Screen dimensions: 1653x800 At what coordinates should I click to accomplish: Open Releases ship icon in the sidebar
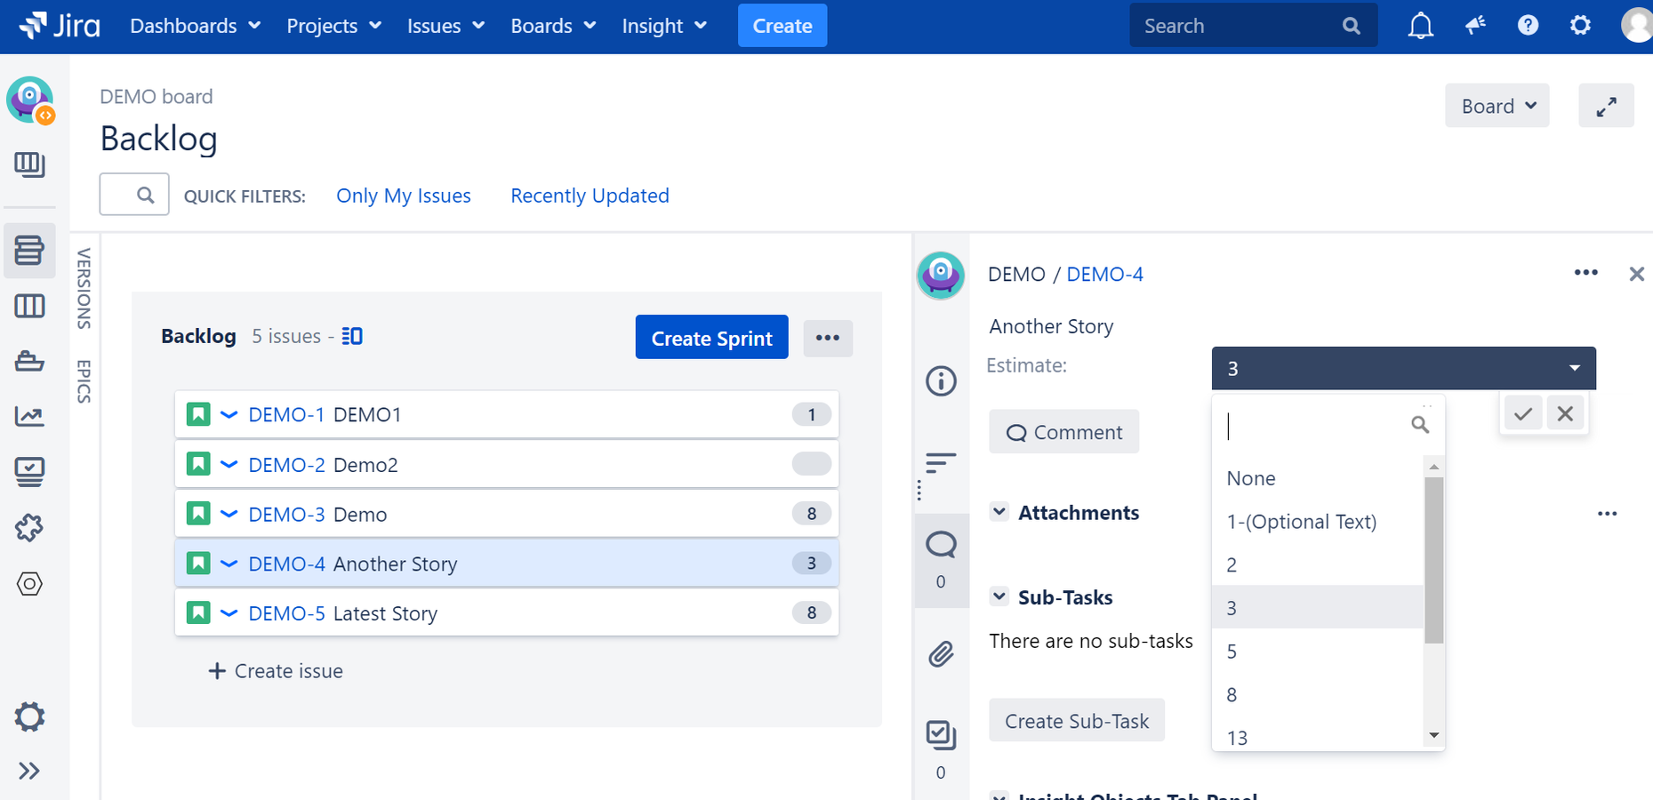(29, 361)
